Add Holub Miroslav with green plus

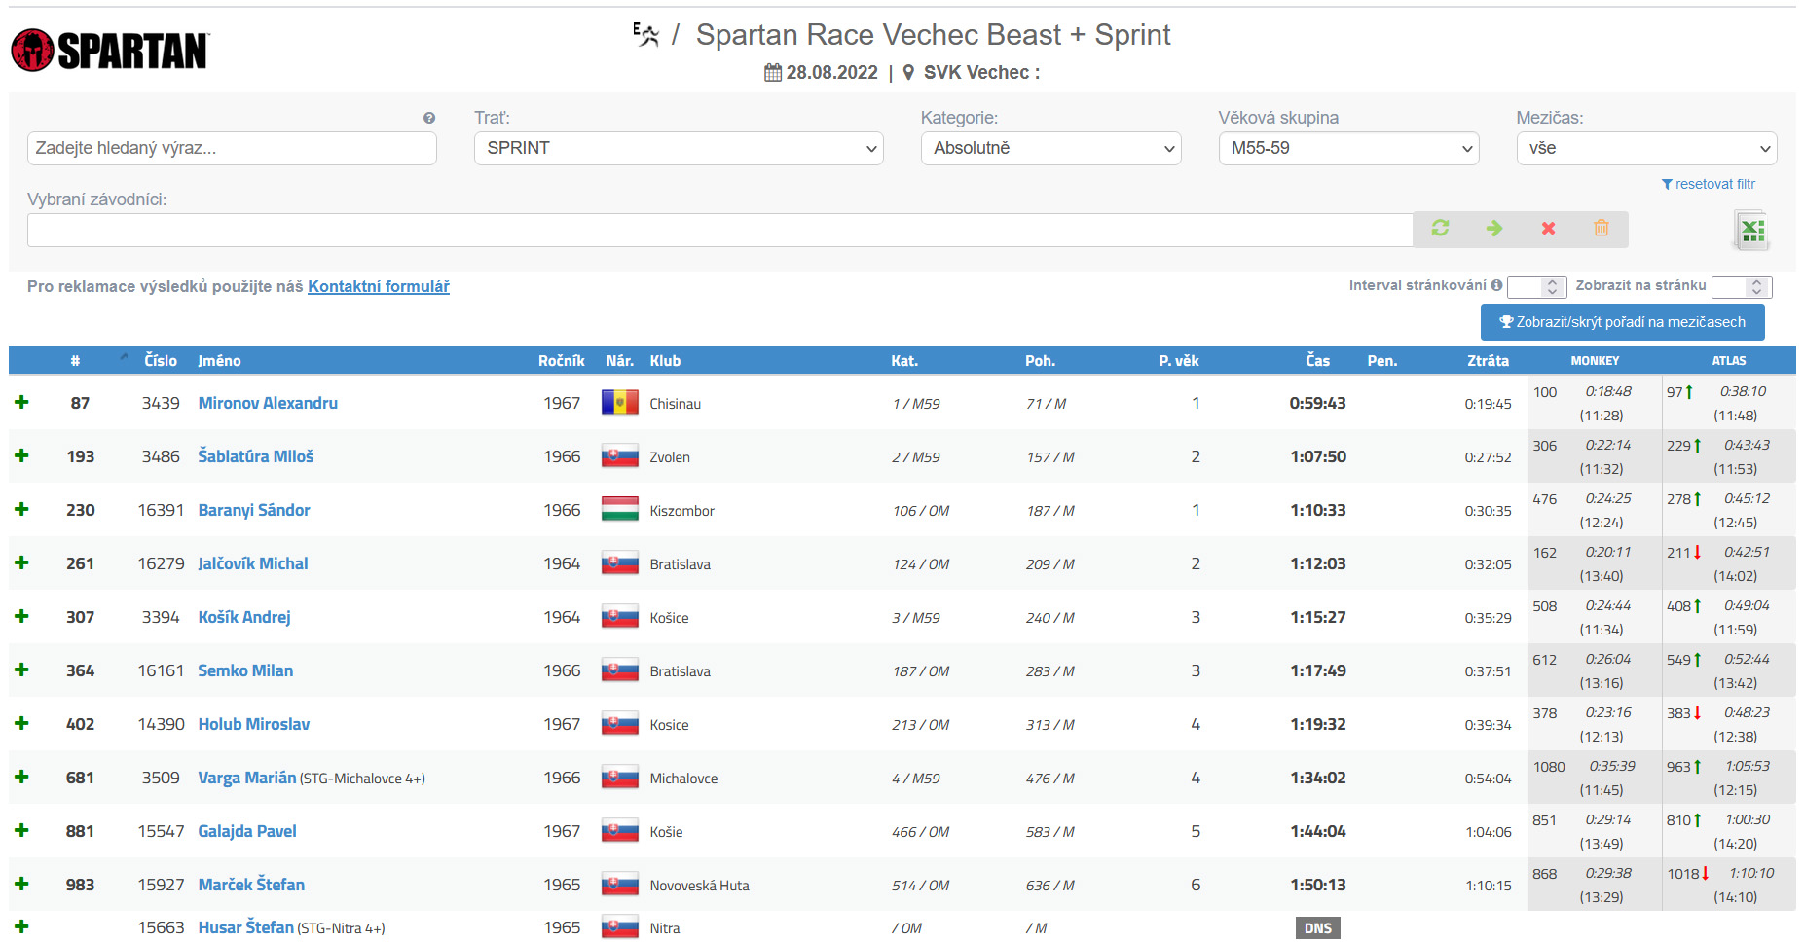point(21,723)
